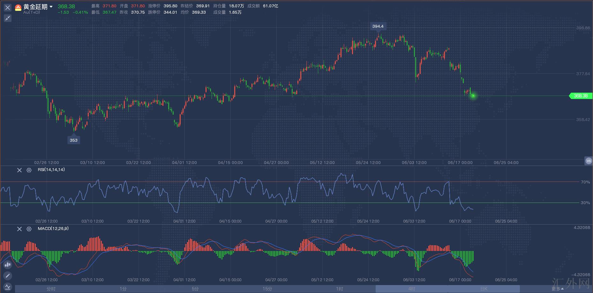
Task: Open the 黄金延期 instrument dropdown arrow
Action: (51, 7)
